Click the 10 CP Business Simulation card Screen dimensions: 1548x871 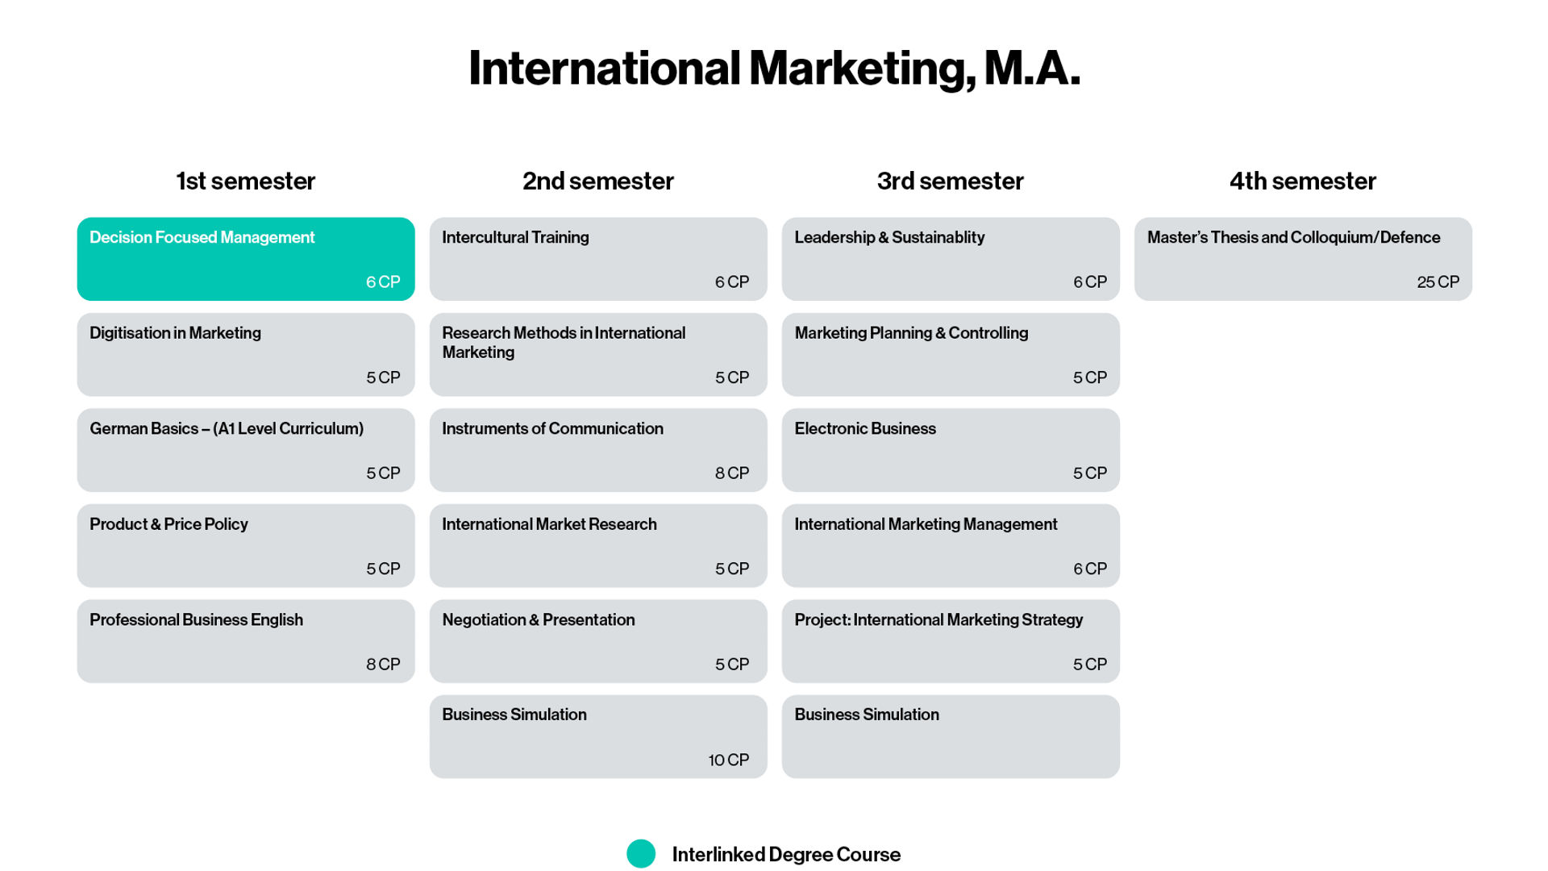click(x=598, y=736)
